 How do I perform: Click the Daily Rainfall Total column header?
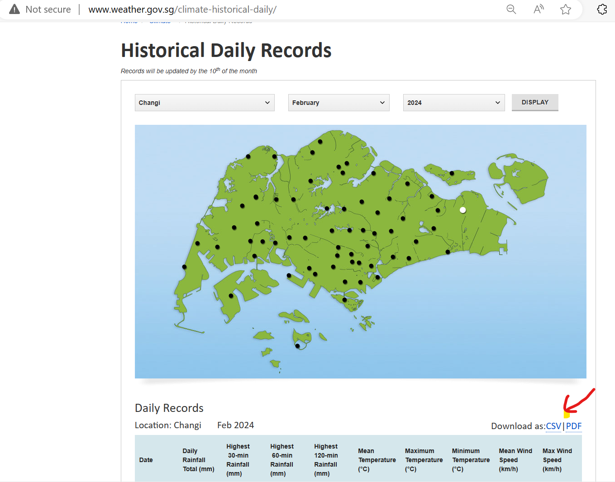pos(198,460)
